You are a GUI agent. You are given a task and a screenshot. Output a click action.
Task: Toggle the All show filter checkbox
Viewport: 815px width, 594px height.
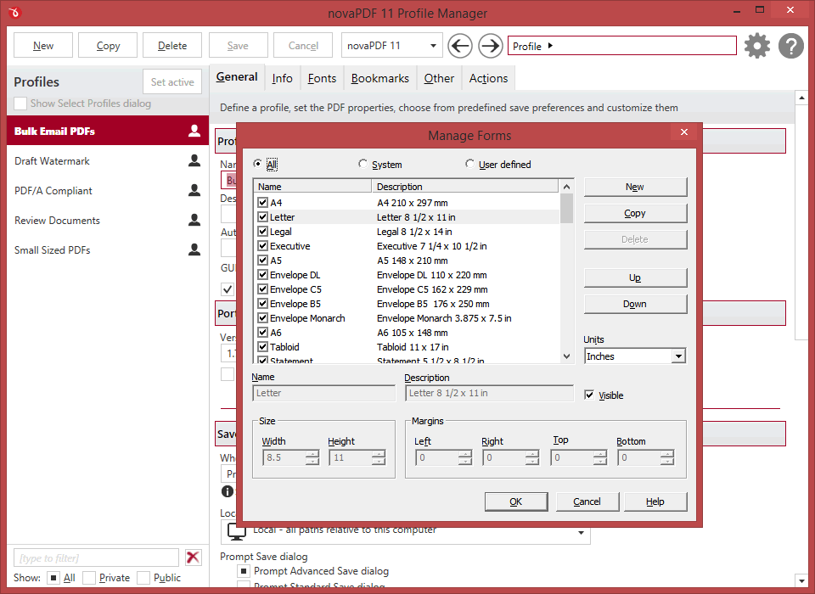[53, 577]
